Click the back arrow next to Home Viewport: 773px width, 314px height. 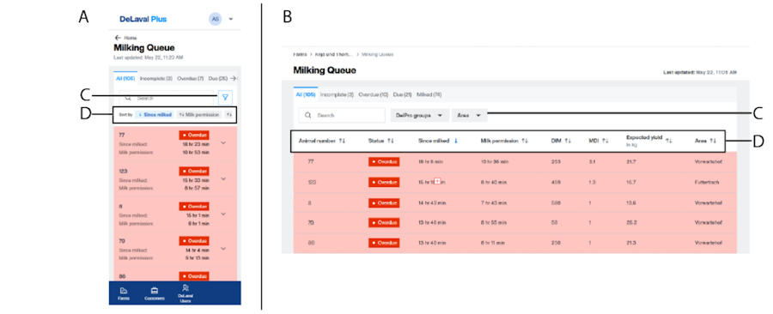coord(118,38)
